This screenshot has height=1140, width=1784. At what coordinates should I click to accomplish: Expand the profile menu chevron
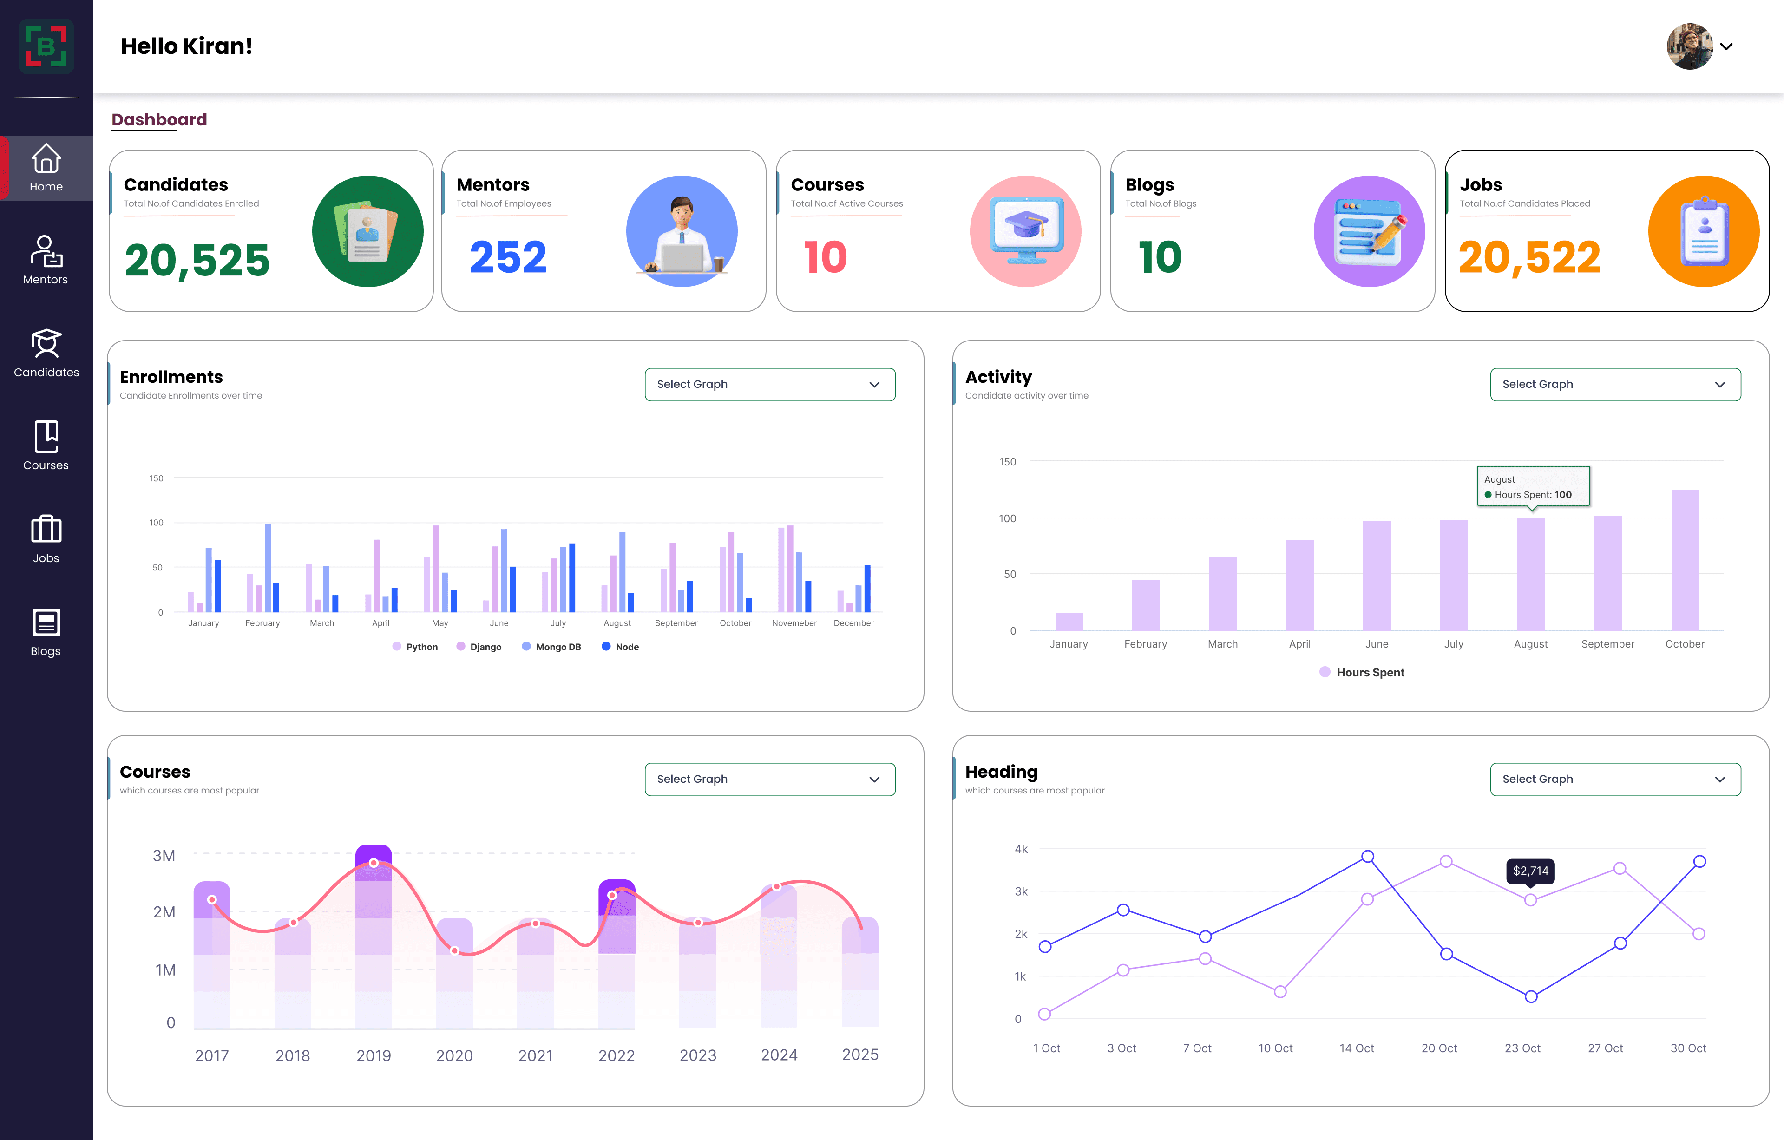1726,46
